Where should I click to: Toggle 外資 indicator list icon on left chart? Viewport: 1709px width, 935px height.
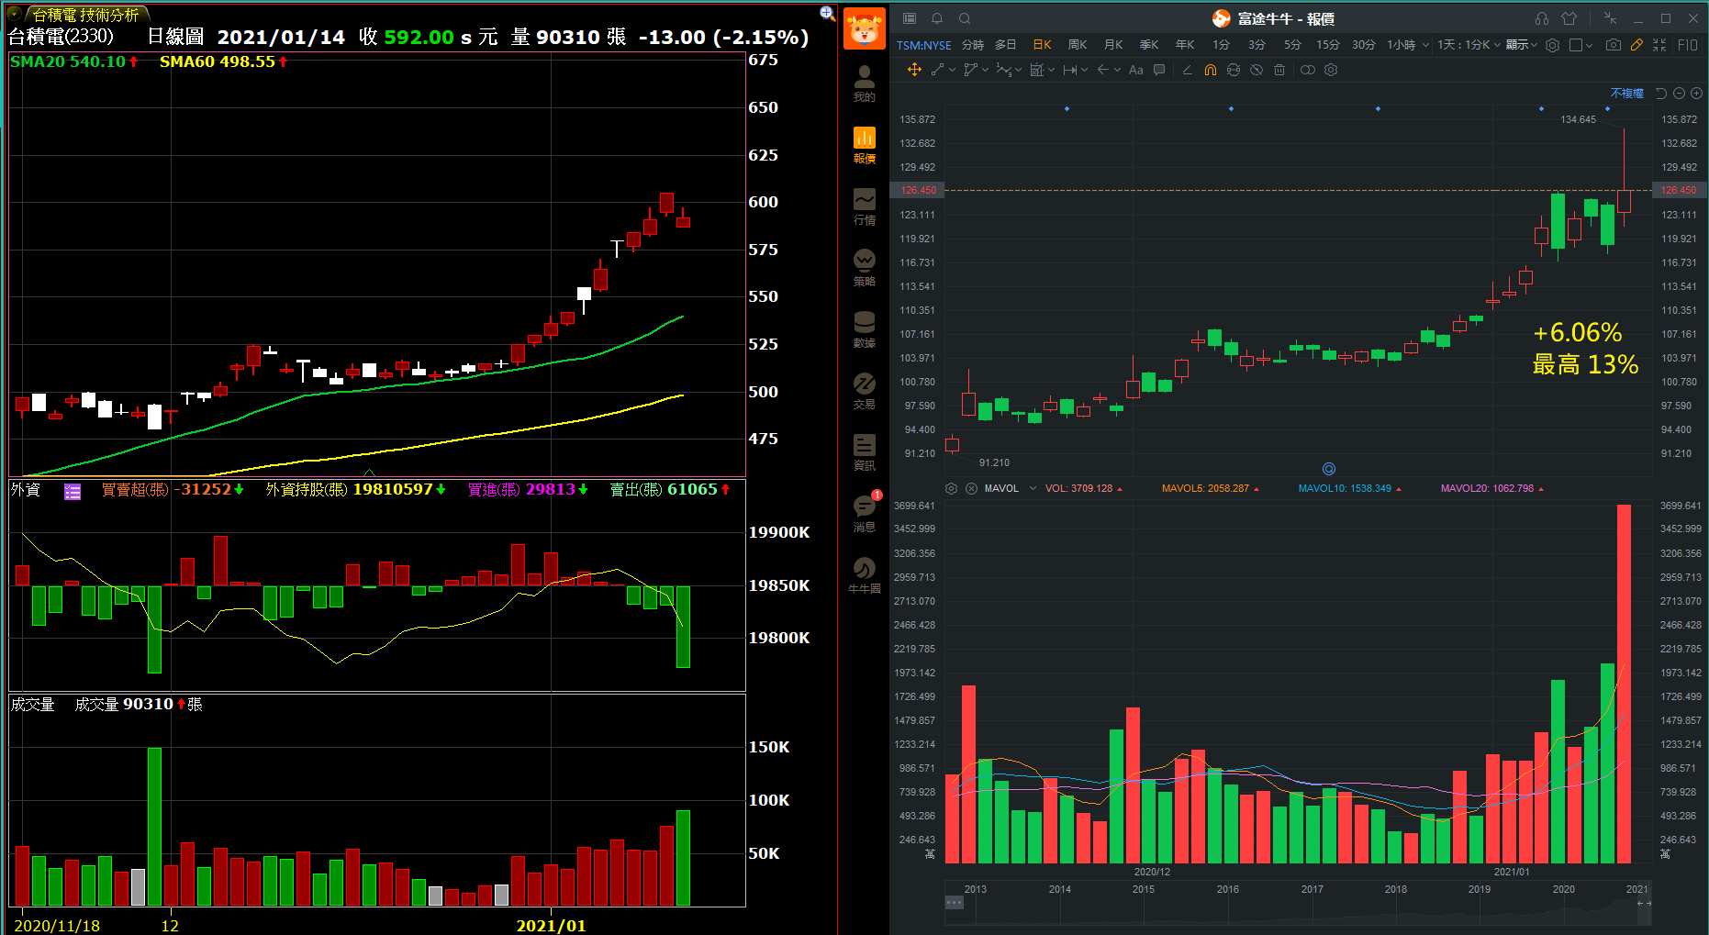73,492
